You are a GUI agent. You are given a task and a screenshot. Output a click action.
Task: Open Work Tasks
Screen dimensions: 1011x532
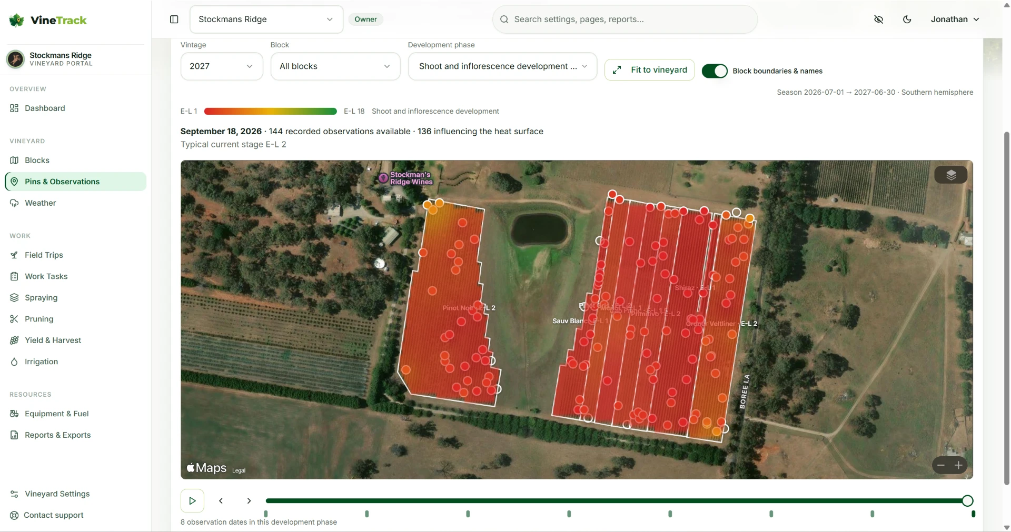tap(75, 276)
